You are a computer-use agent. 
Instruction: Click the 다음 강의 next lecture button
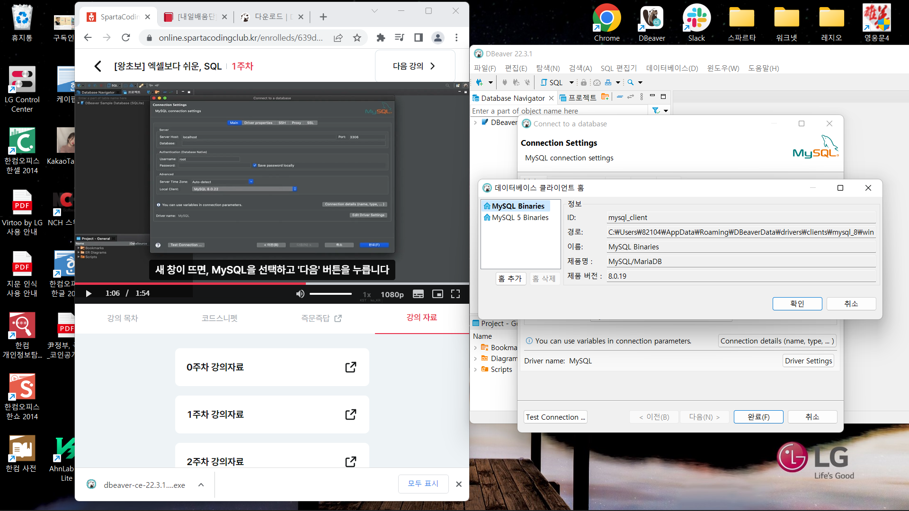point(415,66)
